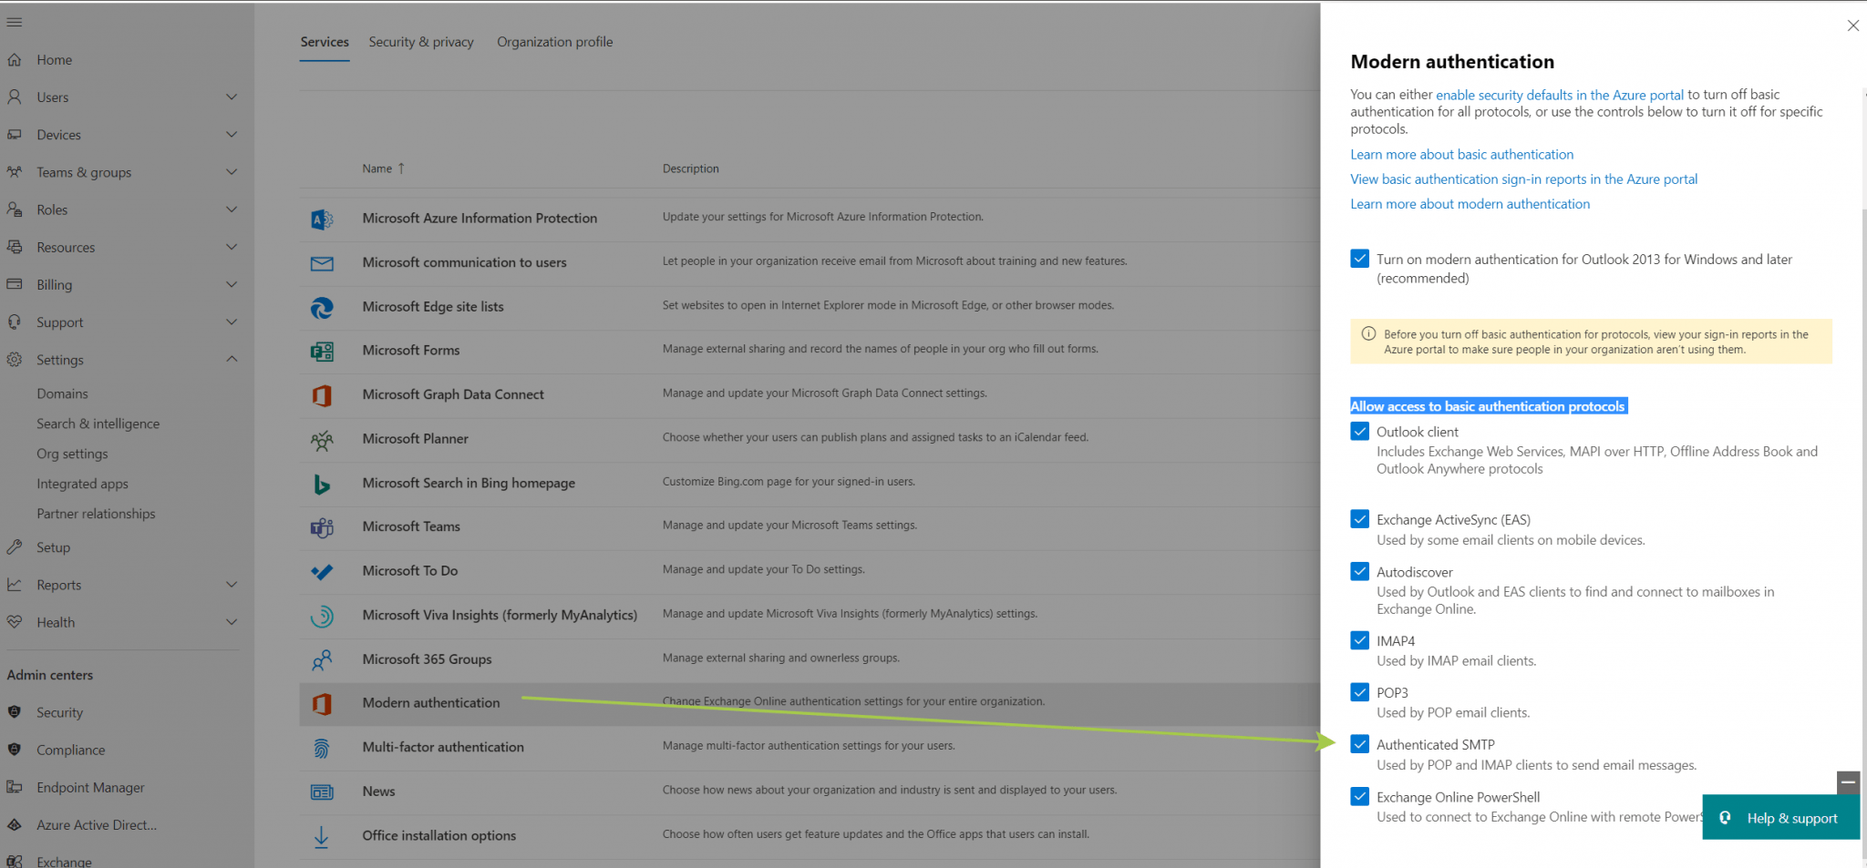This screenshot has width=1867, height=868.
Task: Minimize the Help & support widget
Action: point(1848,781)
